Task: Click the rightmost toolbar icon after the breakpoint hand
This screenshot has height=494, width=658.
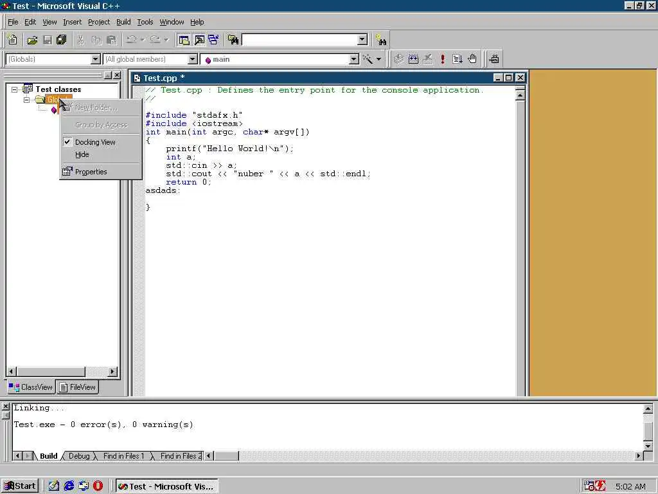Action: 494,59
